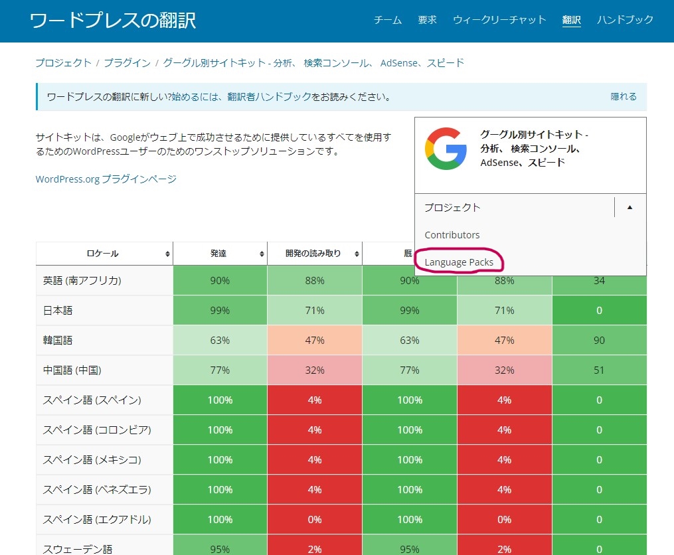The height and width of the screenshot is (555, 674).
Task: Click 95% 発達 cell for スウェーデン語
Action: tap(220, 545)
